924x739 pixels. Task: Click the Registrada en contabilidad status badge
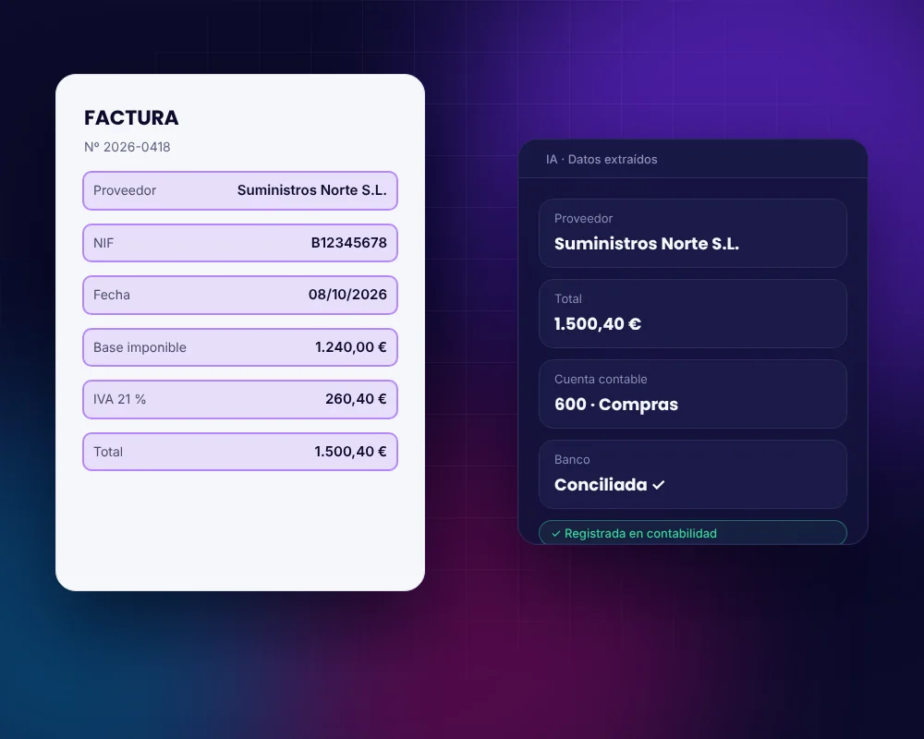[692, 533]
